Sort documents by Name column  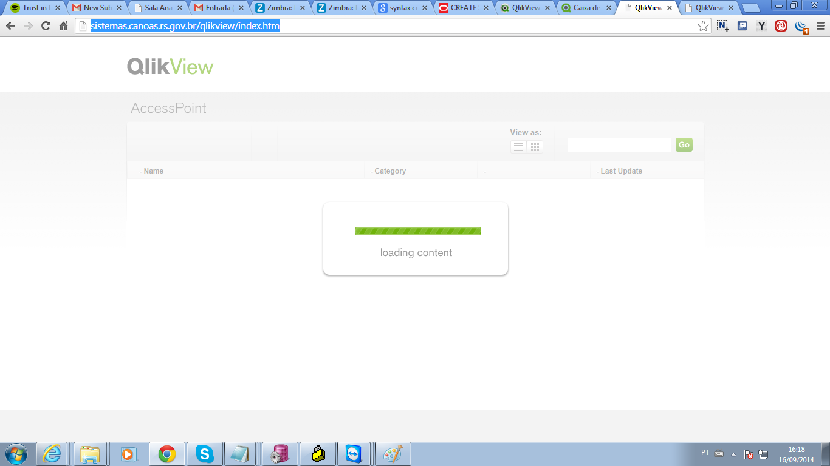[153, 171]
